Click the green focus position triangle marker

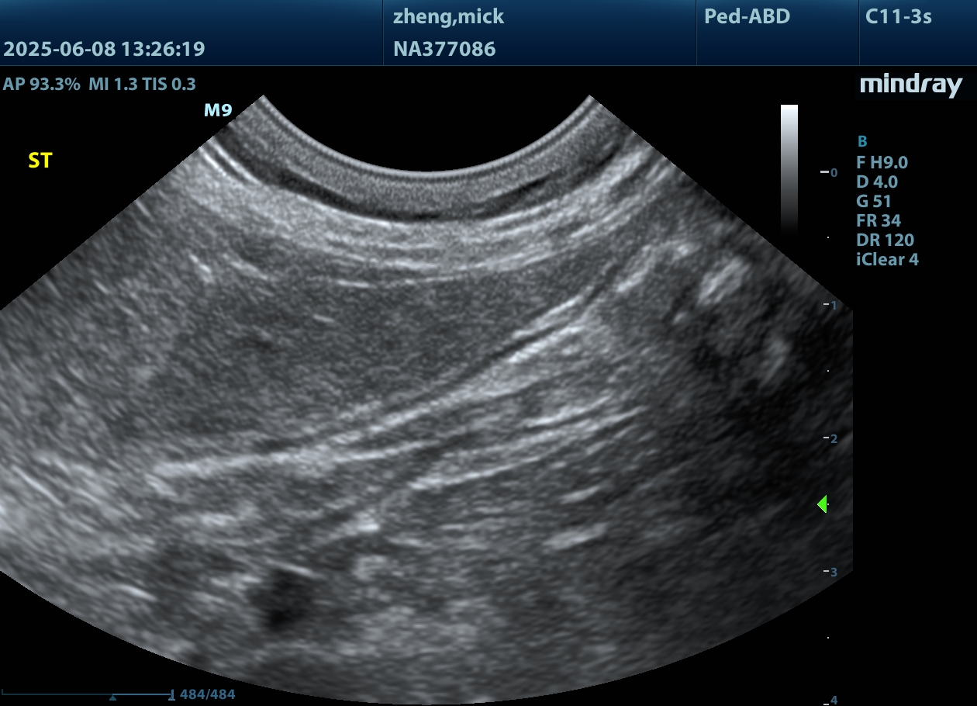click(x=823, y=505)
